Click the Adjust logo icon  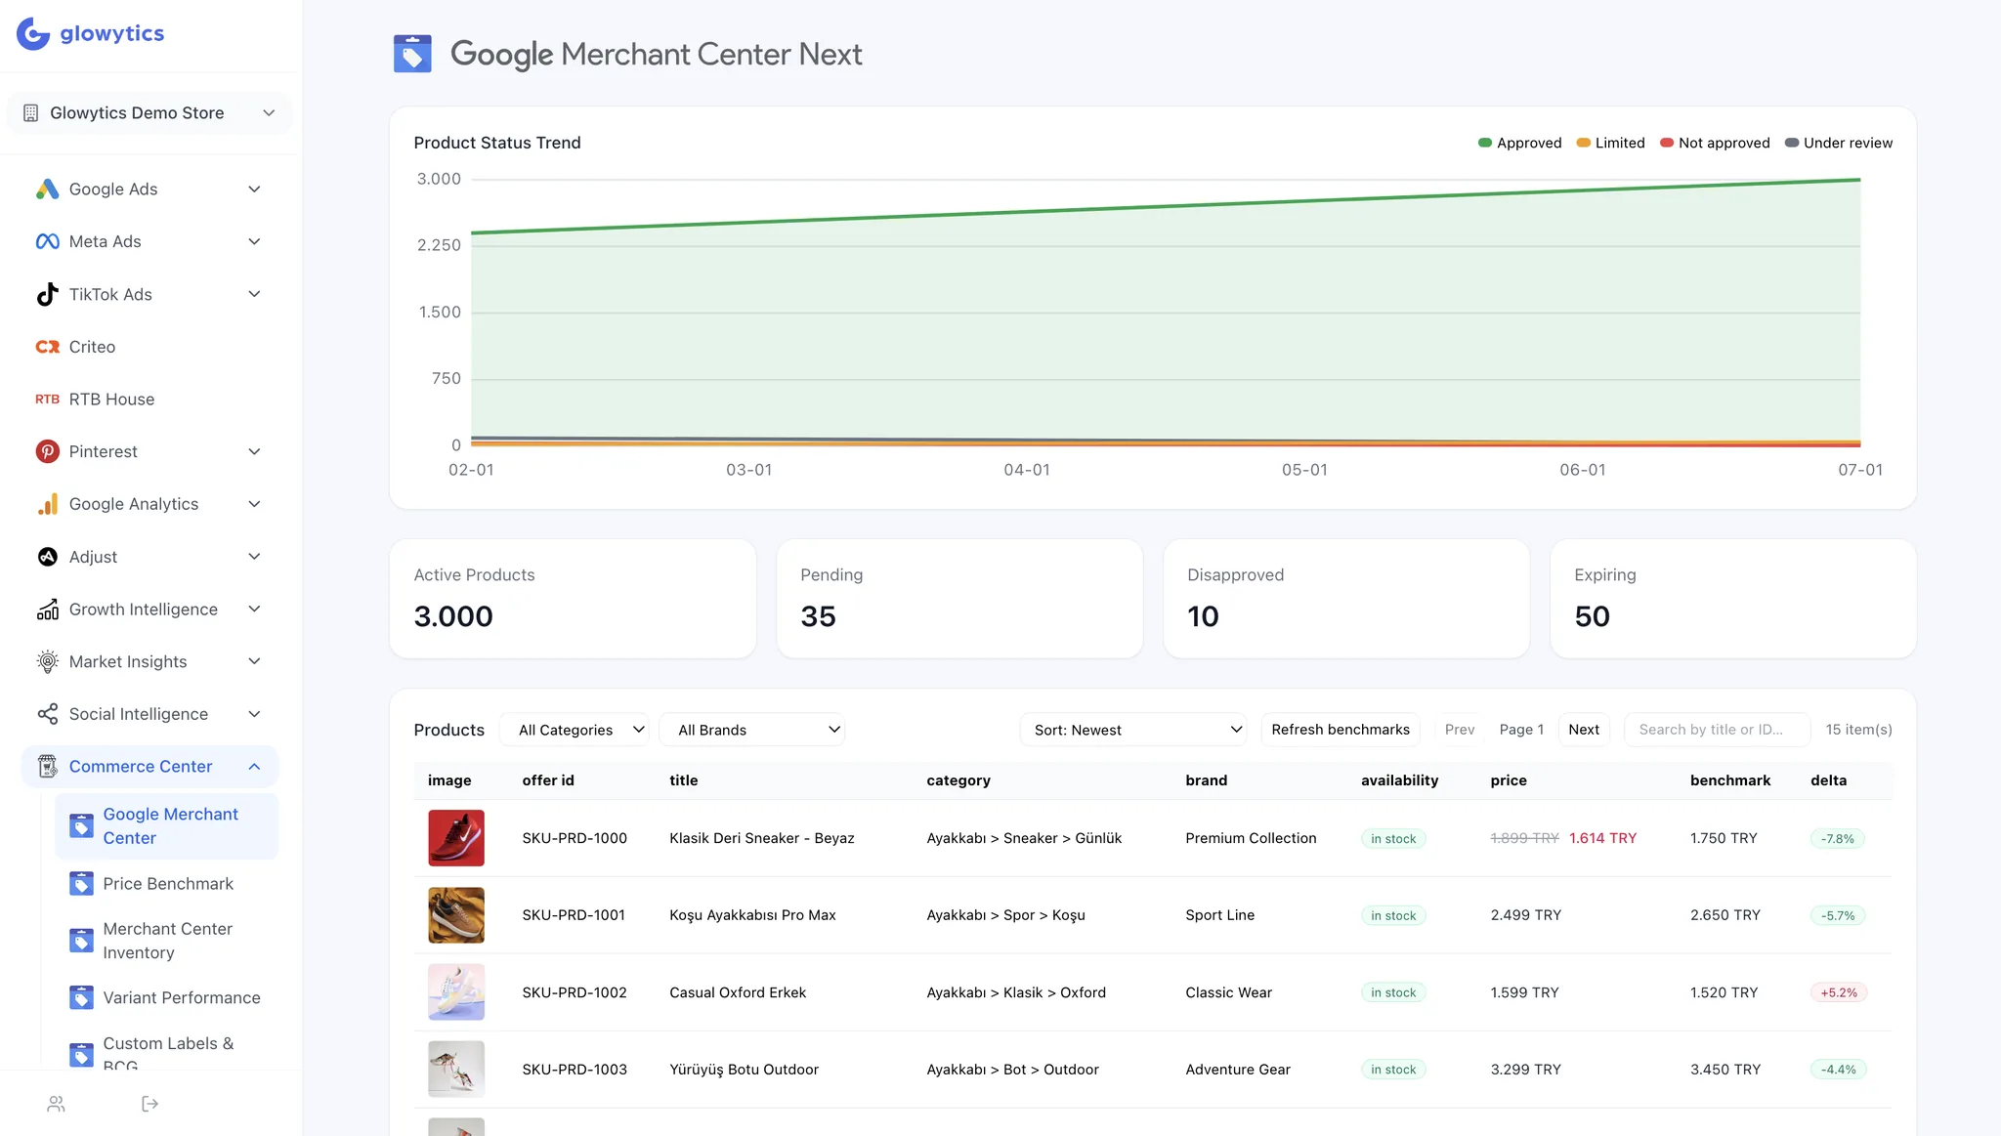point(47,557)
